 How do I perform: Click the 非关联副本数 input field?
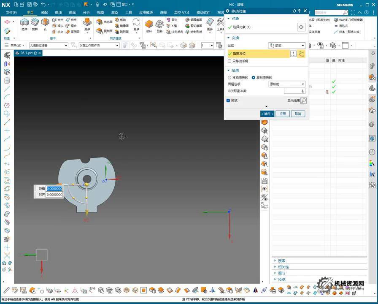(x=294, y=91)
